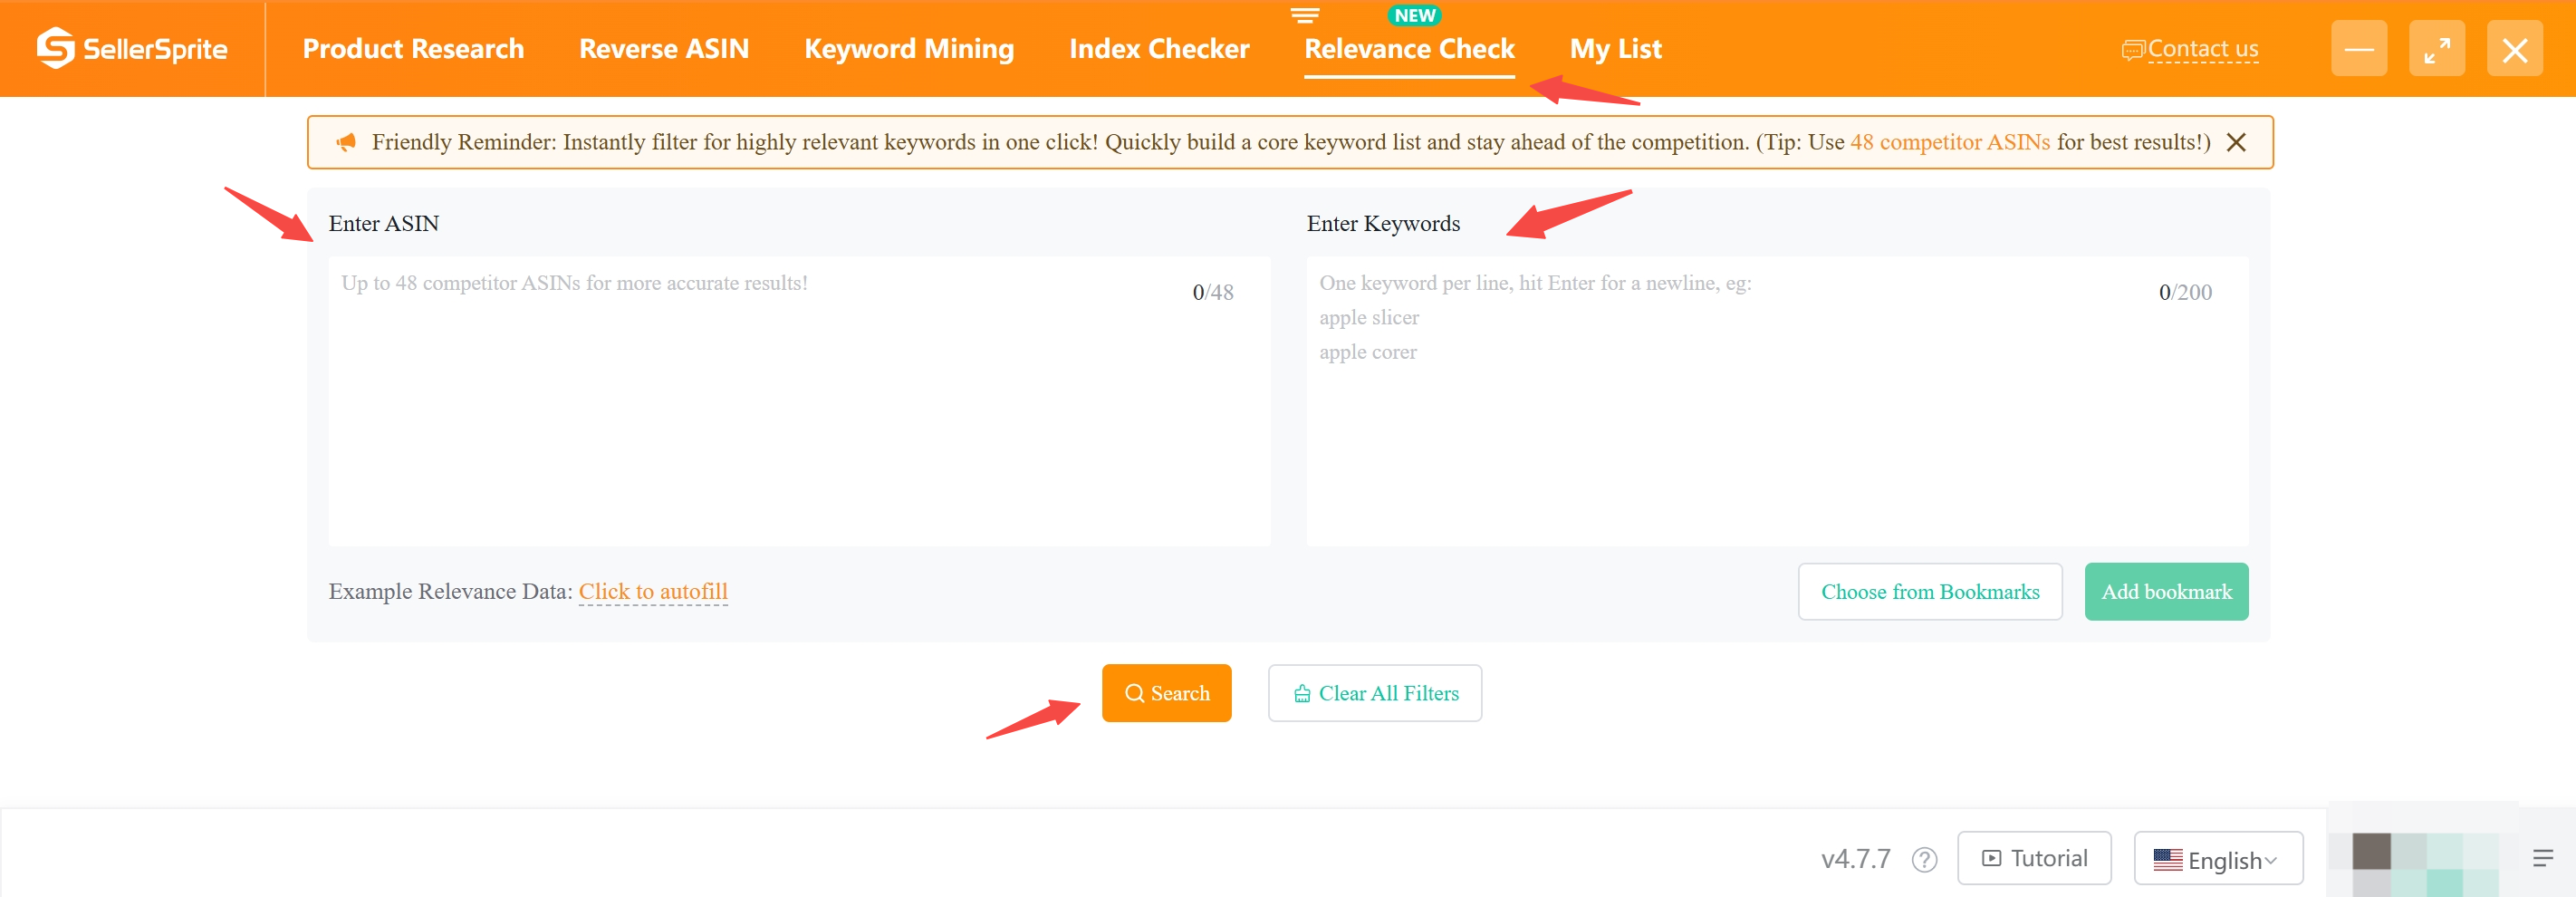Screen dimensions: 2576x897
Task: Expand the panel to fullscreen
Action: click(2436, 49)
